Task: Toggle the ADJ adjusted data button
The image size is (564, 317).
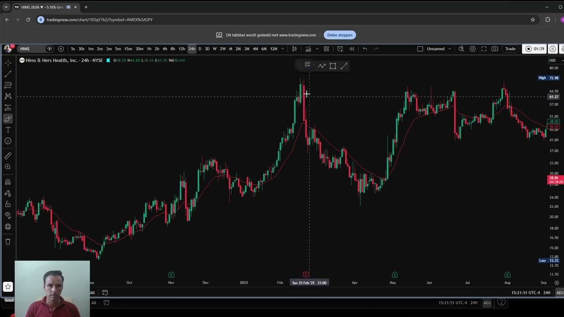Action: tap(560, 293)
